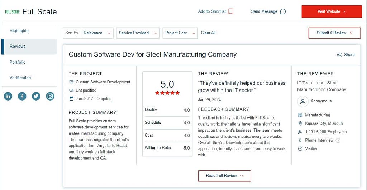Open the Facebook social icon

point(22,96)
